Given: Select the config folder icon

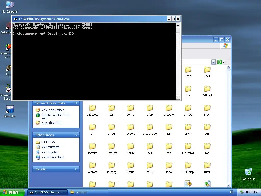Looking at the screenshot, I should coord(131,108).
